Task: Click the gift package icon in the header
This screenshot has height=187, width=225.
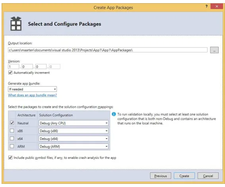Action: (x=16, y=24)
